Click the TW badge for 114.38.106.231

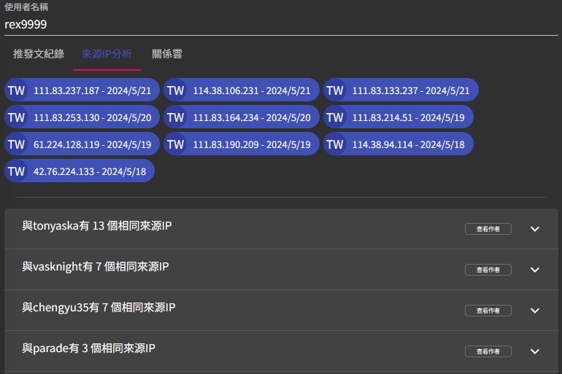click(176, 90)
